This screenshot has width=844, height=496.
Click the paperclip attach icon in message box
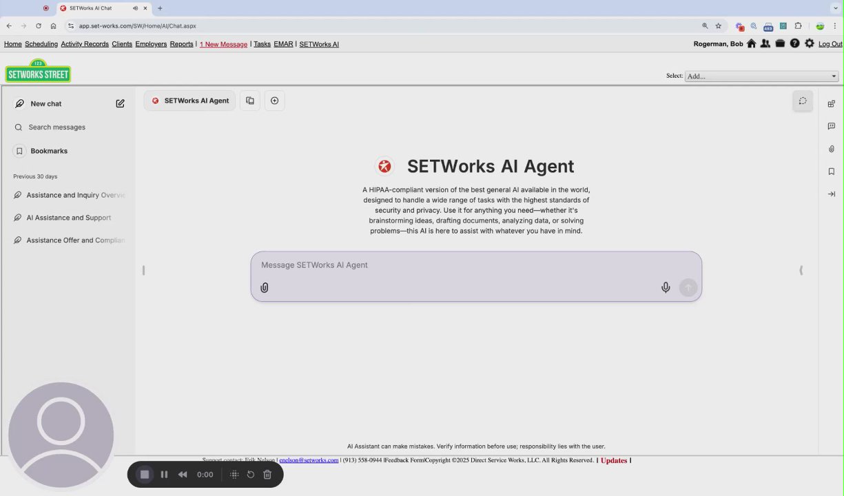[265, 287]
